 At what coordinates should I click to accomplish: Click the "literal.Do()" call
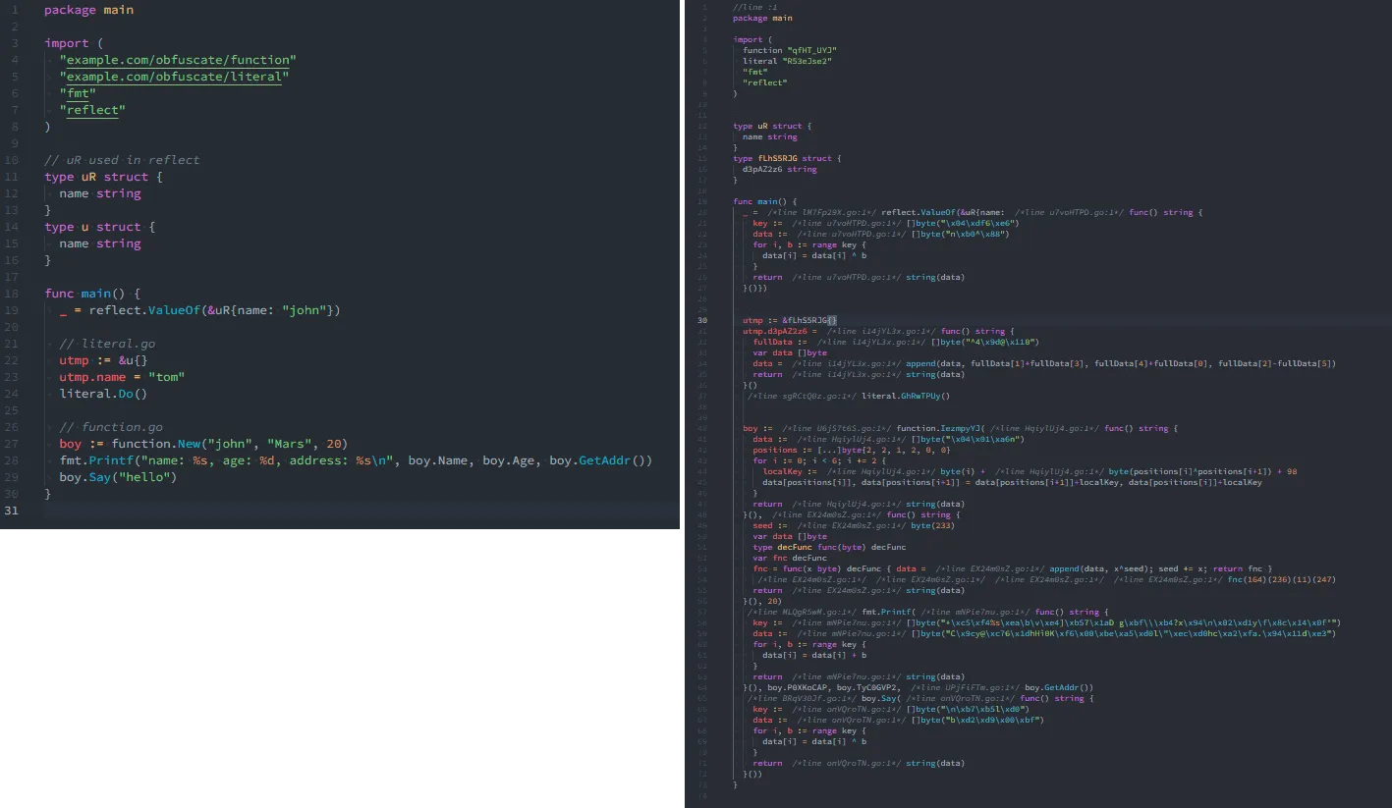point(103,394)
